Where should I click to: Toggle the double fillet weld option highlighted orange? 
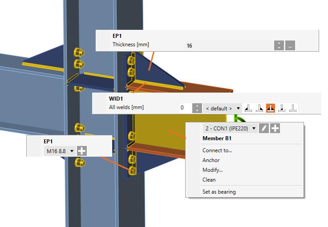[271, 108]
